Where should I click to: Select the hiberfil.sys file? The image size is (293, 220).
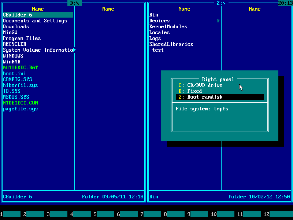point(21,85)
